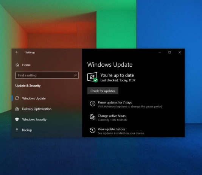Open Change active hours
202x175 pixels.
click(112, 116)
